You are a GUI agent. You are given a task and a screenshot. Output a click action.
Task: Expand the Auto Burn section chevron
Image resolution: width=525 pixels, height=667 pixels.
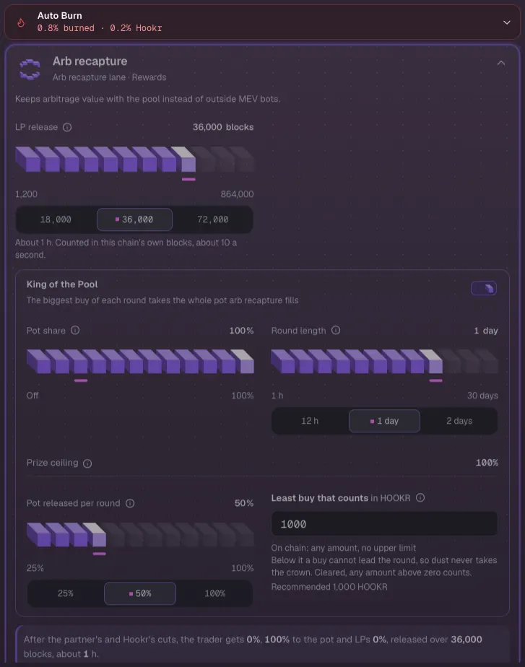tap(506, 22)
